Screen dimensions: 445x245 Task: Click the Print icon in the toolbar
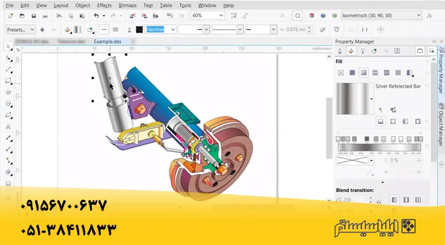(x=47, y=16)
